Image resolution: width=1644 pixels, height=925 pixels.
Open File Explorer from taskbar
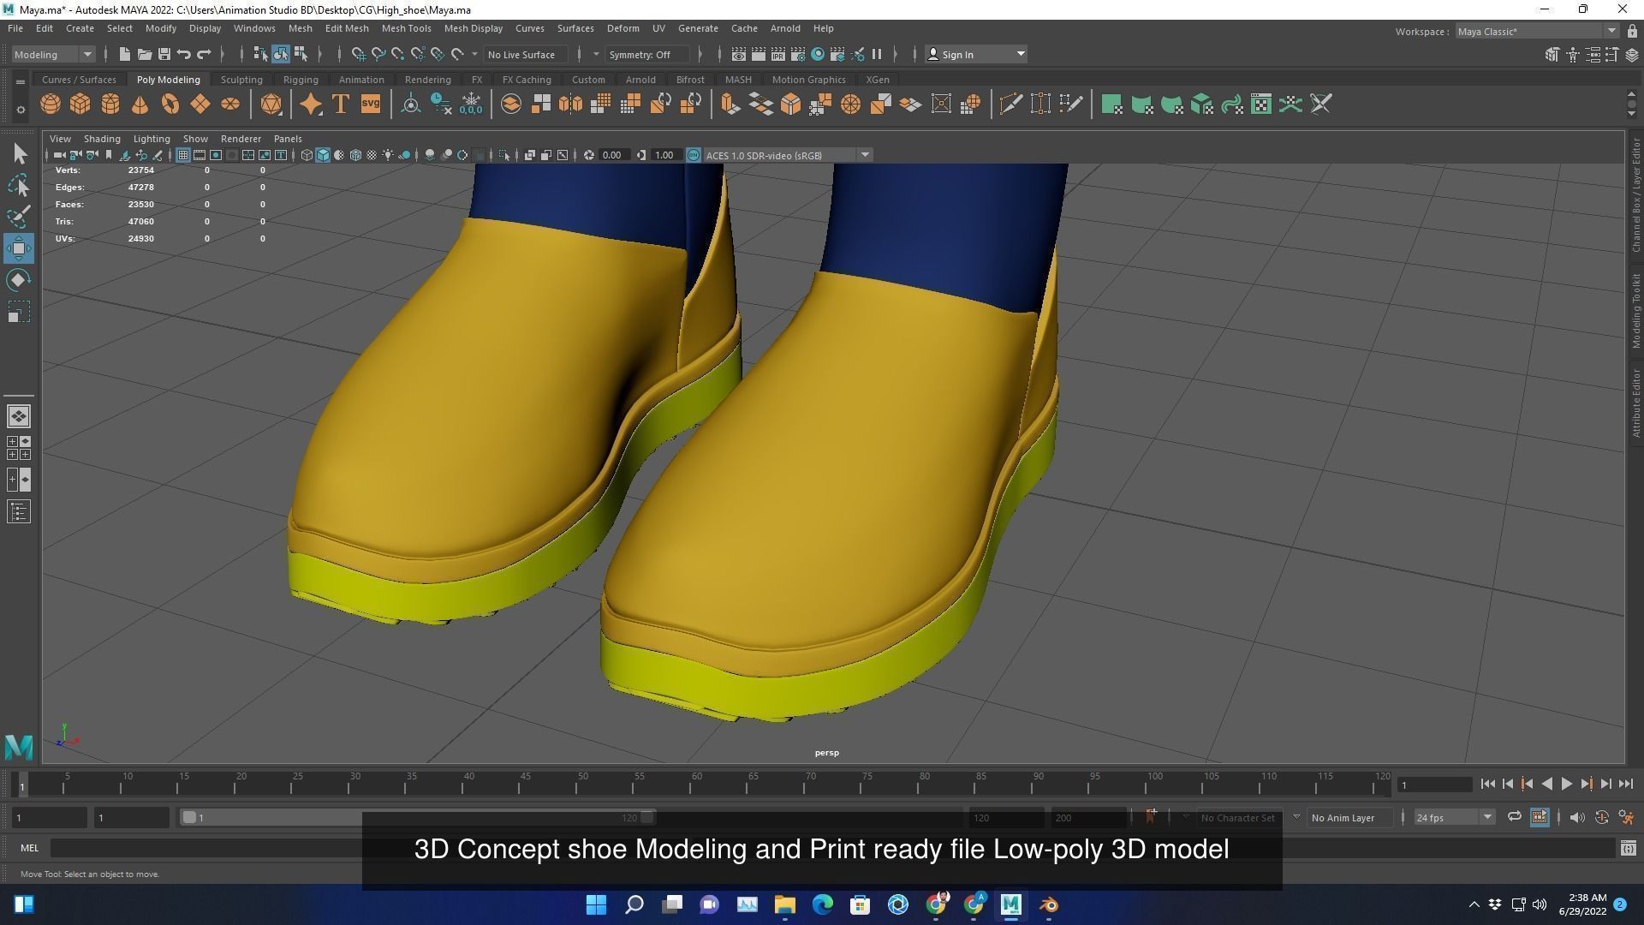[785, 904]
